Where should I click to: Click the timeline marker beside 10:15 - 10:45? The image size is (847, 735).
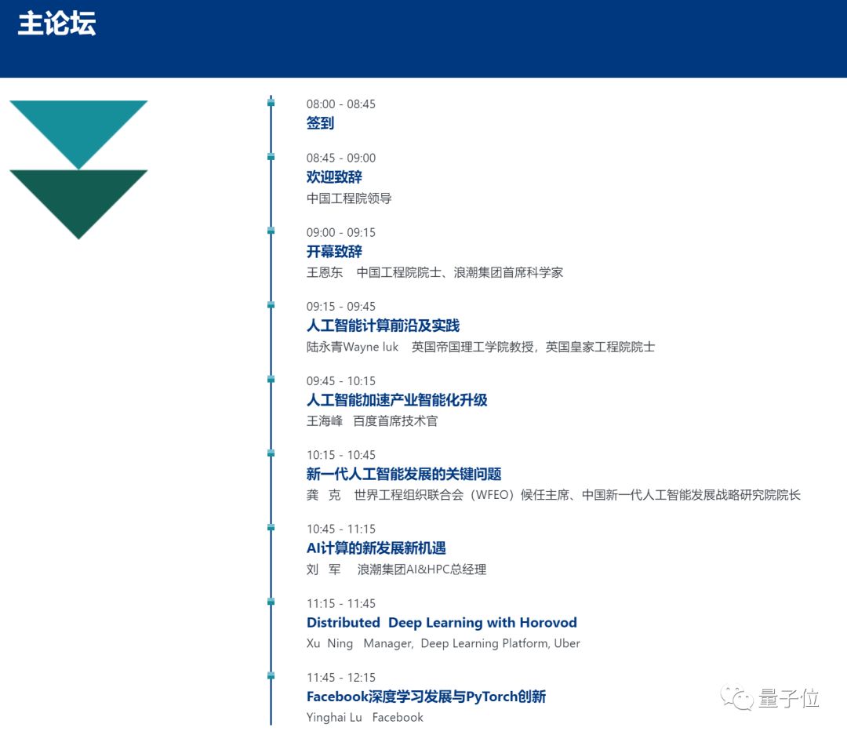coord(271,453)
